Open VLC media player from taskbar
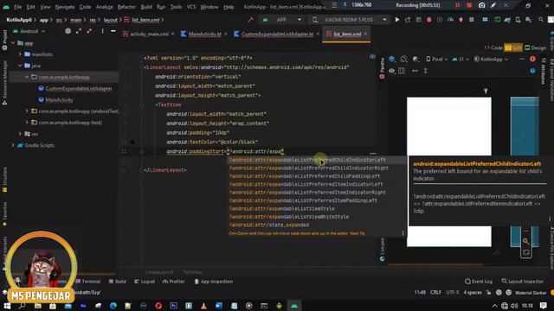 point(204,306)
